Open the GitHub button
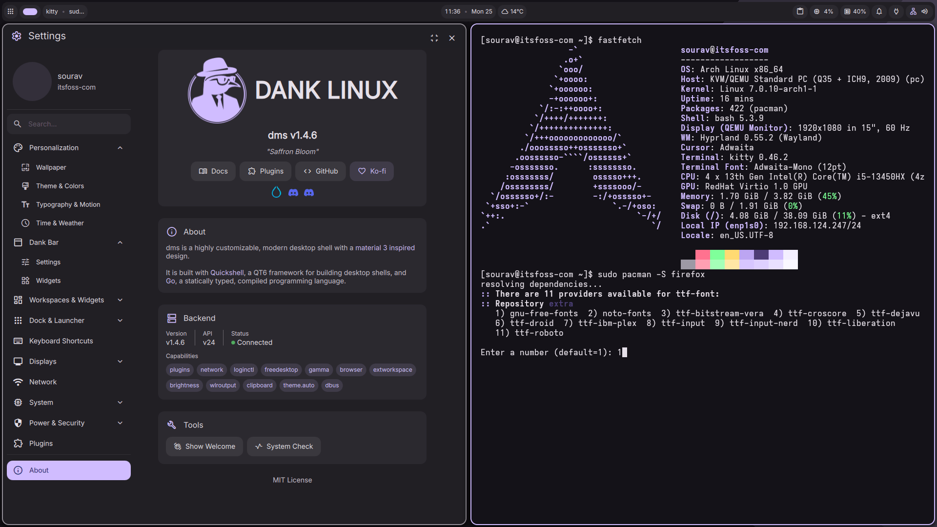Image resolution: width=937 pixels, height=527 pixels. coord(321,171)
